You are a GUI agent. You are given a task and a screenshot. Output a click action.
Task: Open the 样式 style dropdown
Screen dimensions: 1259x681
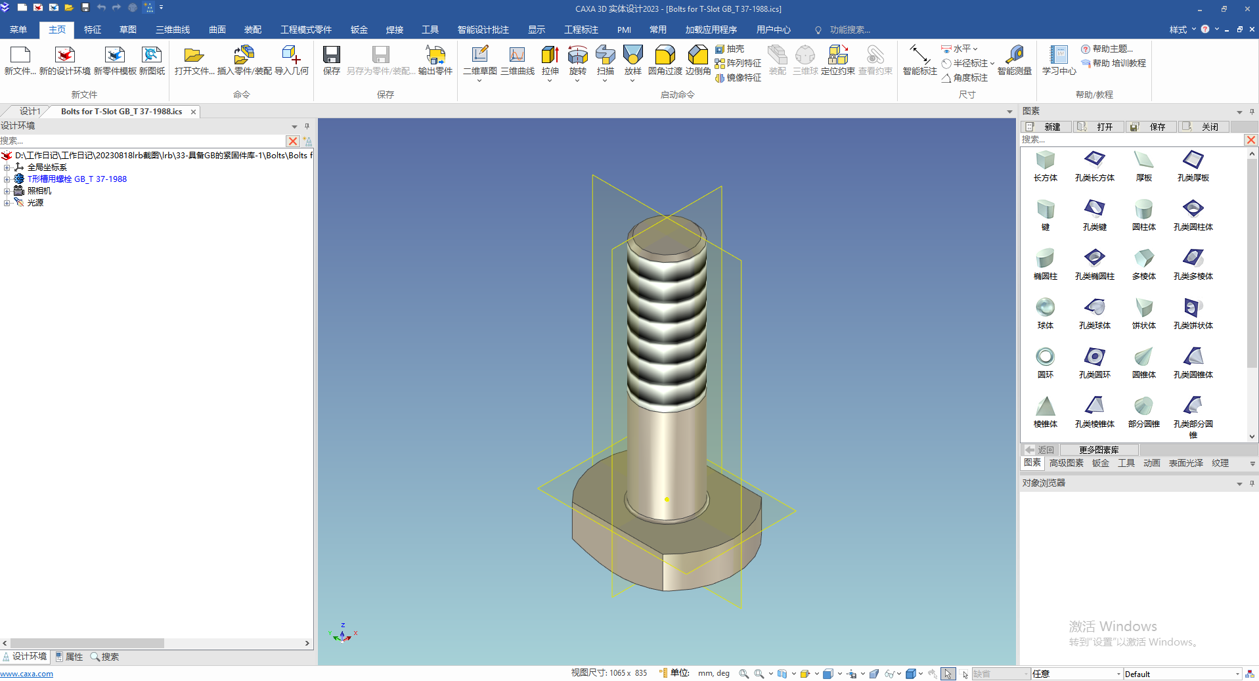[x=1182, y=30]
